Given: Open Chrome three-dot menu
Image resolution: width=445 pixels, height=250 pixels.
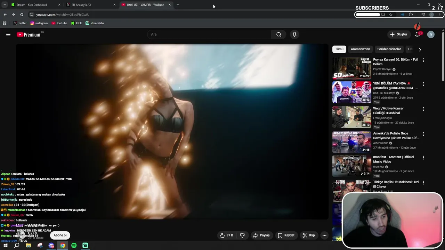Looking at the screenshot, I should [440, 15].
